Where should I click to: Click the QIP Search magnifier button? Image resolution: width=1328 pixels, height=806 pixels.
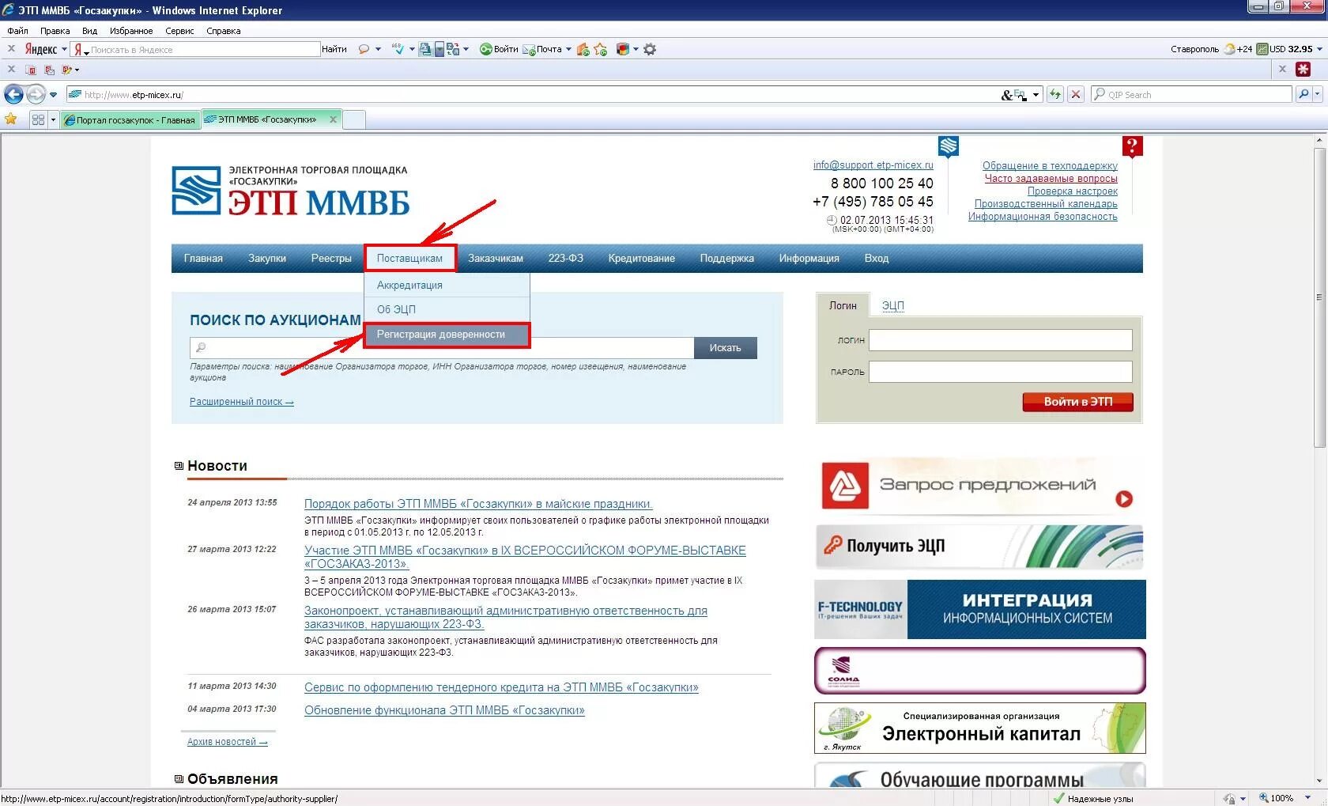pos(1303,94)
